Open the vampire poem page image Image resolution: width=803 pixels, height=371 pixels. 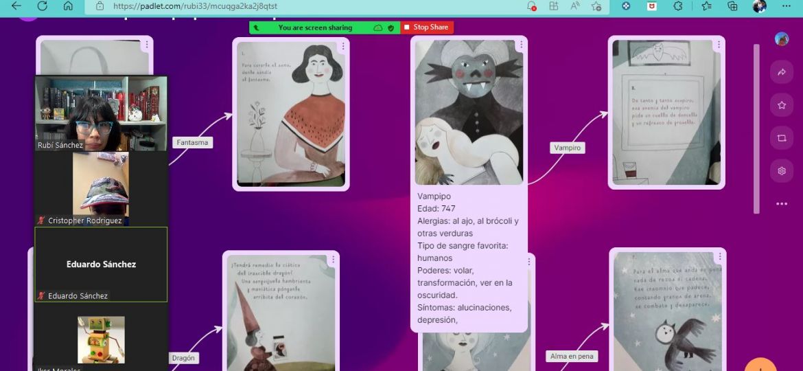[666, 112]
